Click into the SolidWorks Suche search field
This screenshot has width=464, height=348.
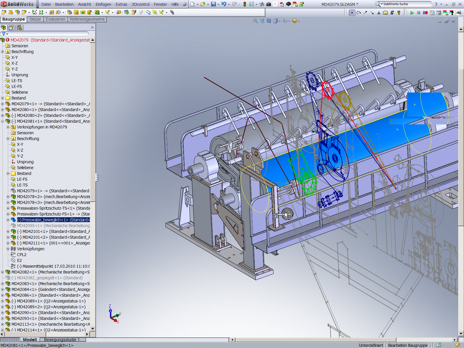tap(406, 4)
